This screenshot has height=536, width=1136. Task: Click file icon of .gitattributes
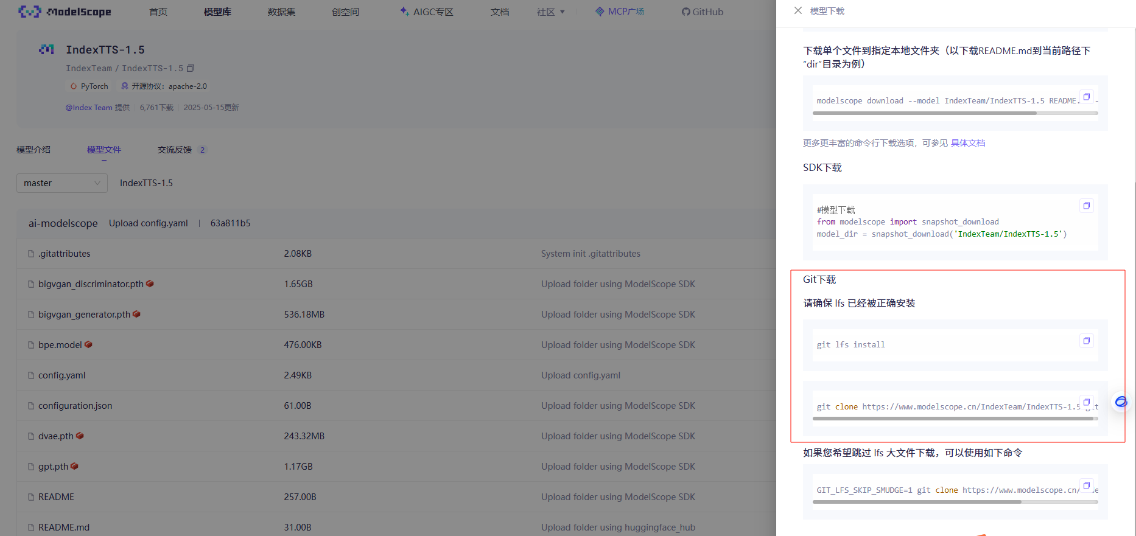[31, 254]
